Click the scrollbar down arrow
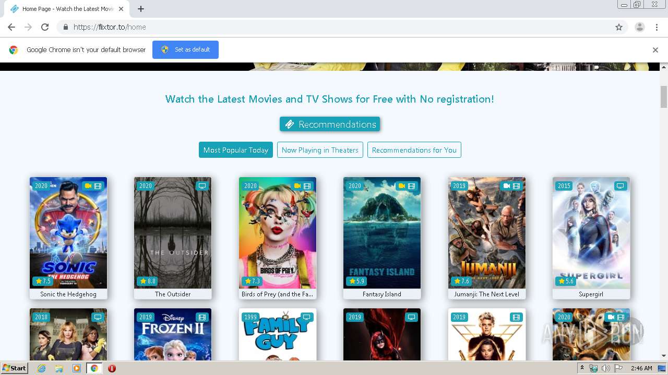 [664, 356]
